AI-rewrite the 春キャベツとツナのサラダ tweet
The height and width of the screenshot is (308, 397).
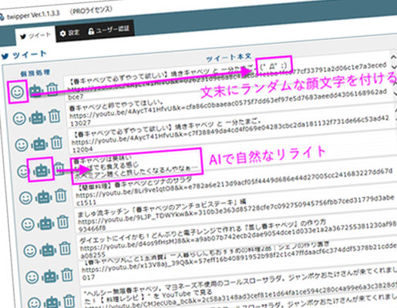[x=44, y=196]
